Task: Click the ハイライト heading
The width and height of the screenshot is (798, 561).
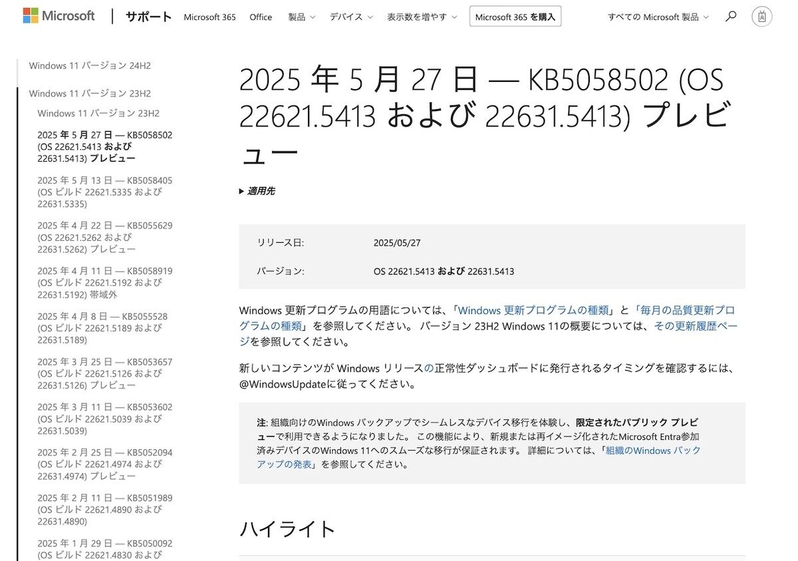Action: click(287, 529)
